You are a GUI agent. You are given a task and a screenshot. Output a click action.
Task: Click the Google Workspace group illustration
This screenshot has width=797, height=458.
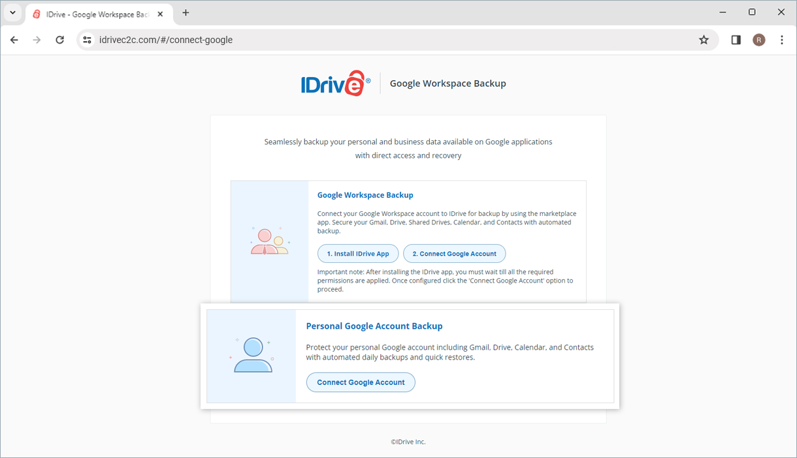coord(269,241)
